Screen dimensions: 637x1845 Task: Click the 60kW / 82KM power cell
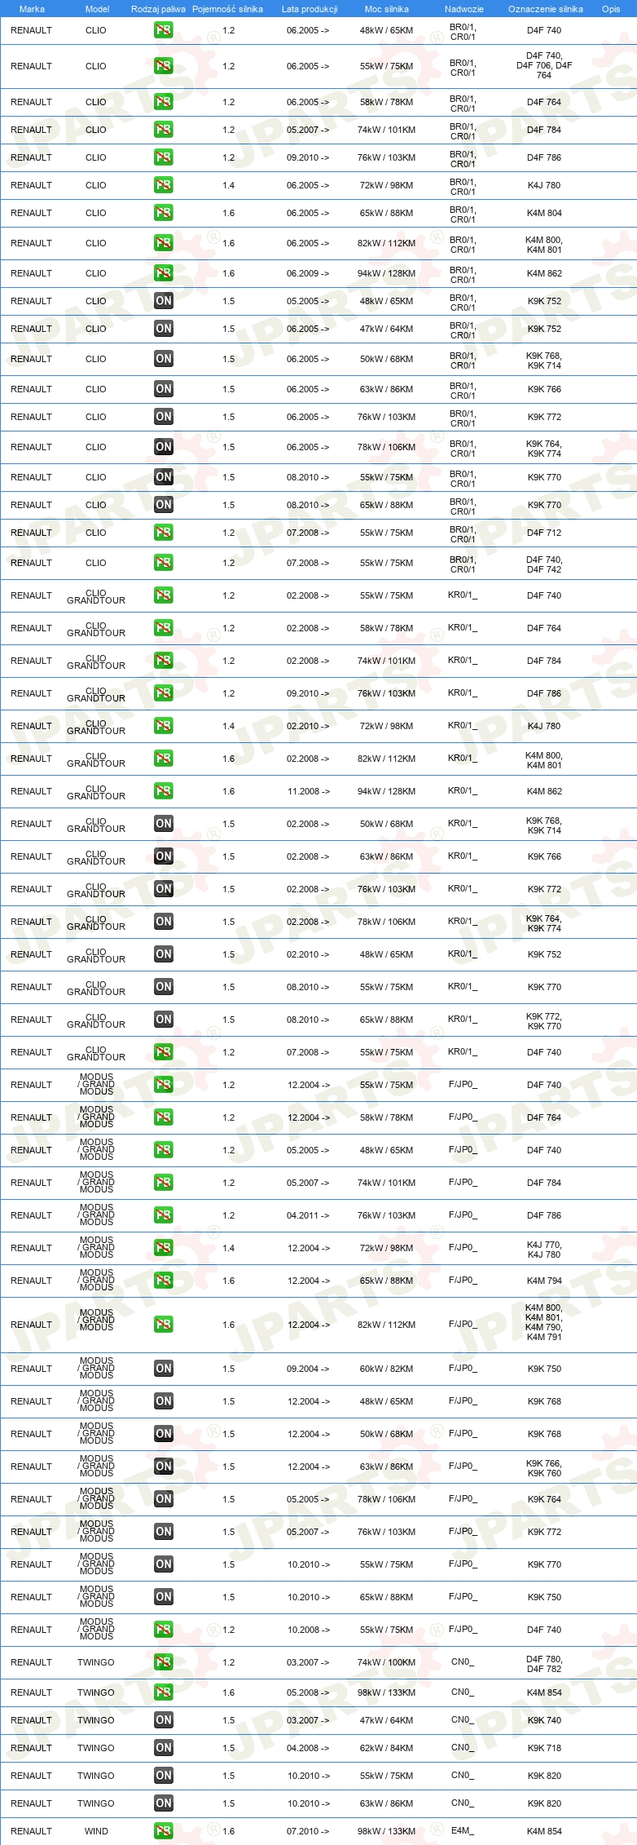[387, 1369]
